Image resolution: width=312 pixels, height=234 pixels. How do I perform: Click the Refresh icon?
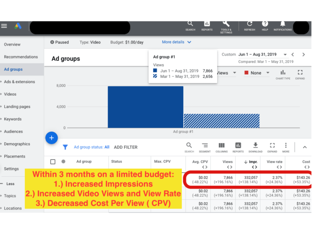[x=250, y=26]
